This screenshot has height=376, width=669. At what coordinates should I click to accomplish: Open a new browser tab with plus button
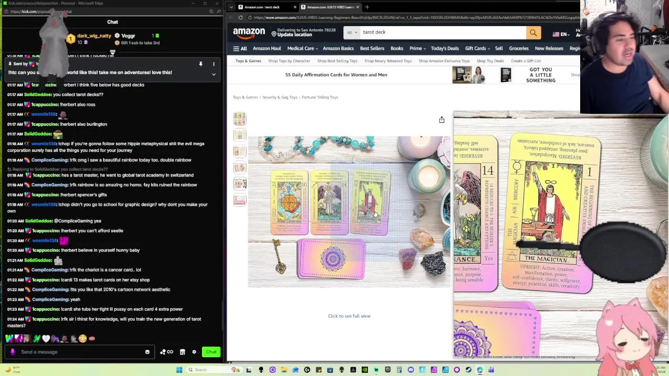367,7
